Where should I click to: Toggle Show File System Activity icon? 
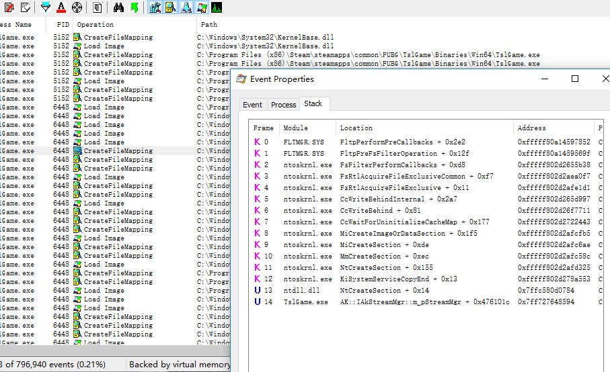pyautogui.click(x=170, y=7)
